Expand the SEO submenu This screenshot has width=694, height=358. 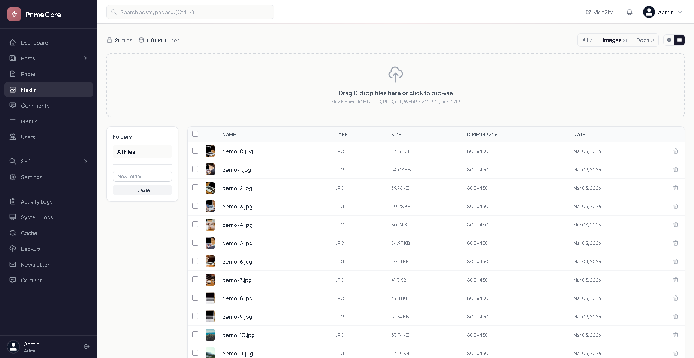(x=85, y=161)
